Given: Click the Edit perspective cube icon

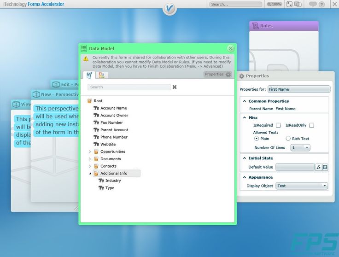Looking at the screenshot, I should 56,84.
